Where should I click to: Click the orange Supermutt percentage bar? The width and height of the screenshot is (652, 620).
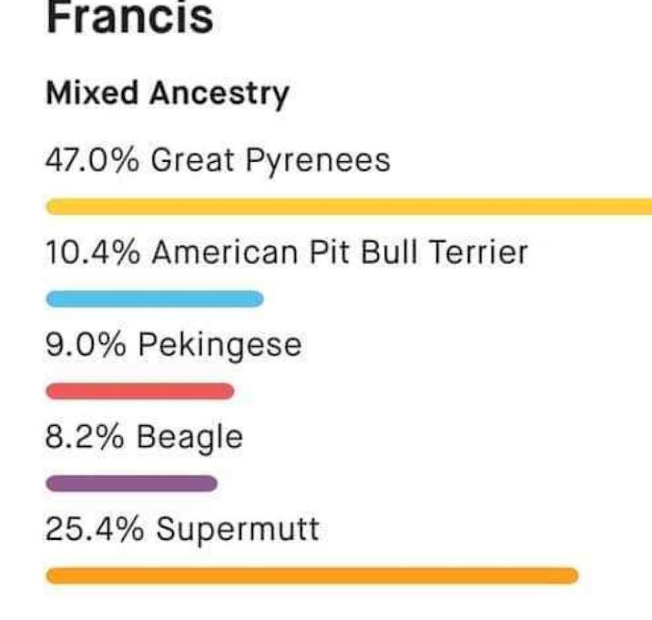coord(312,576)
